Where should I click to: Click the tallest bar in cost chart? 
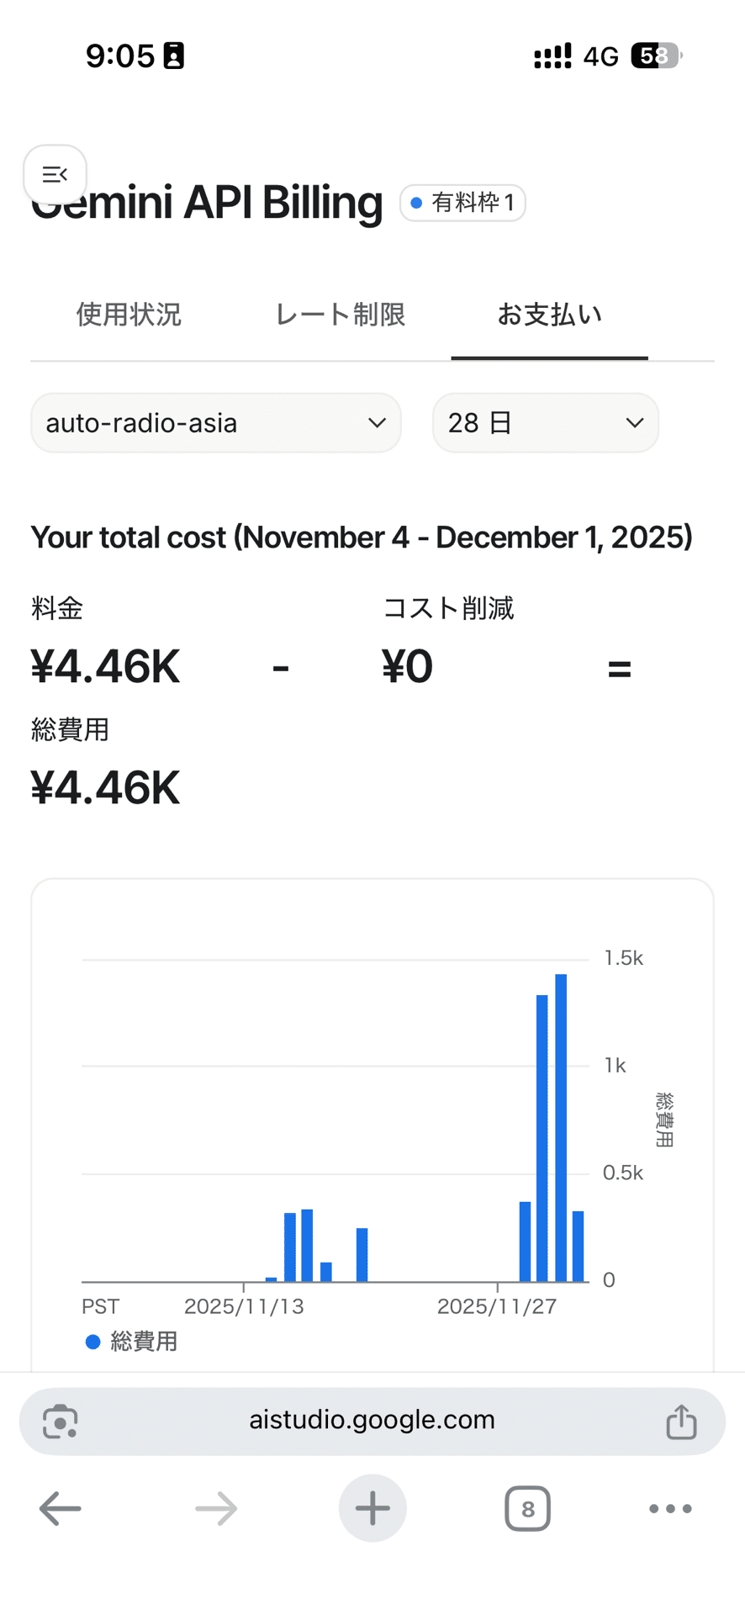pos(561,1128)
